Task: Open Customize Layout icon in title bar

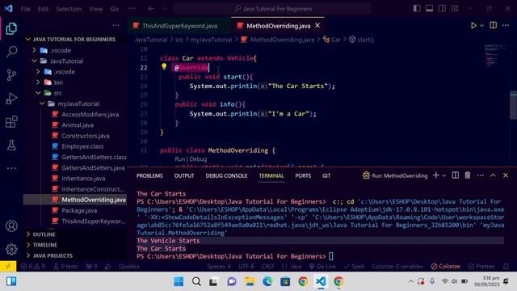Action: [x=455, y=9]
